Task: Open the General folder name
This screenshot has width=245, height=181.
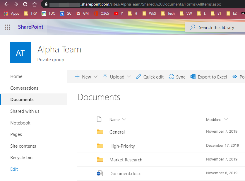Action: pos(117,132)
